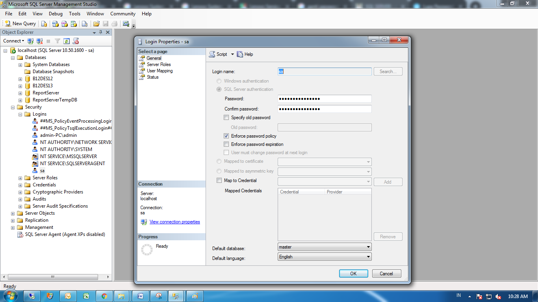
Task: Open Object Explorer window position dropdown arrow
Action: (95, 33)
